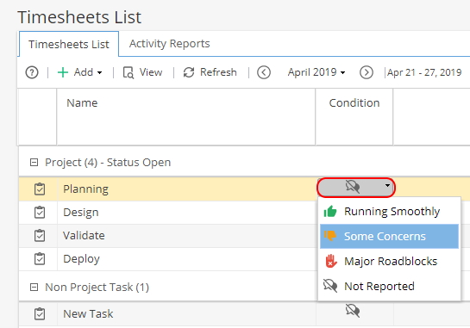Switch to the Activity Reports tab
The image size is (470, 328).
pos(169,44)
